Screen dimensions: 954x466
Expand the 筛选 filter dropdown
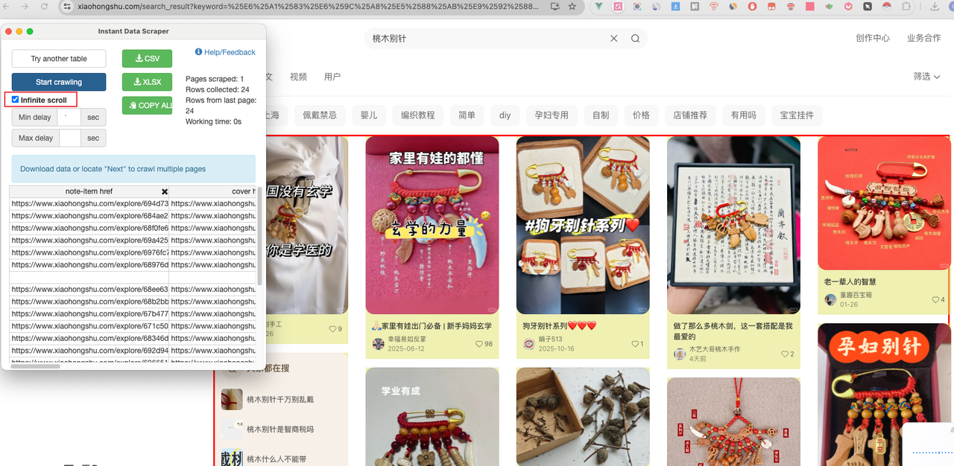pos(926,77)
